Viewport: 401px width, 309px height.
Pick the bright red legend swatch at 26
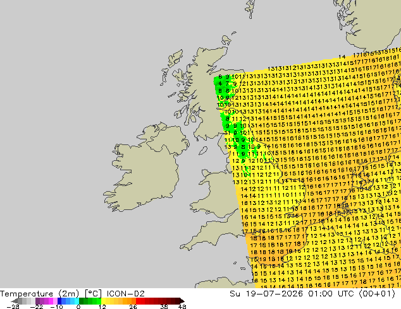138,301
